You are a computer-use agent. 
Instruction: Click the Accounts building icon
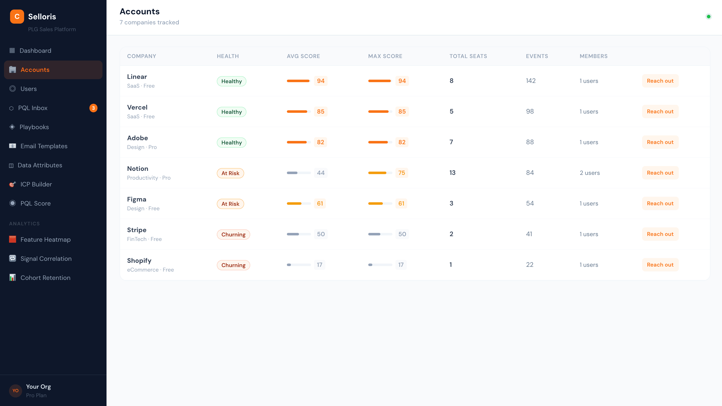pos(13,70)
